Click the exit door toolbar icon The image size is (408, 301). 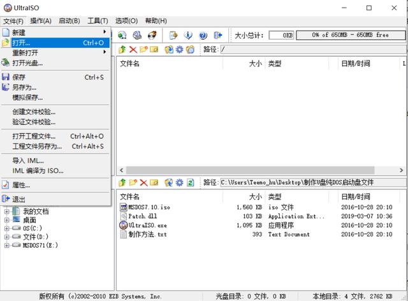tap(218, 35)
